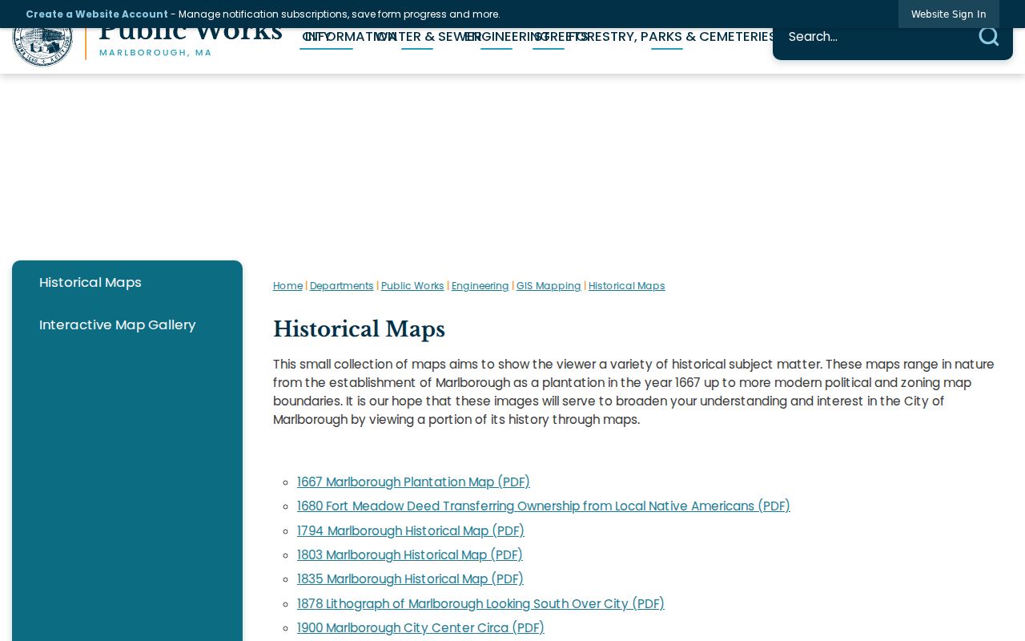Click the Engineering breadcrumb link
Screen dimensions: 1025x641
tap(480, 286)
